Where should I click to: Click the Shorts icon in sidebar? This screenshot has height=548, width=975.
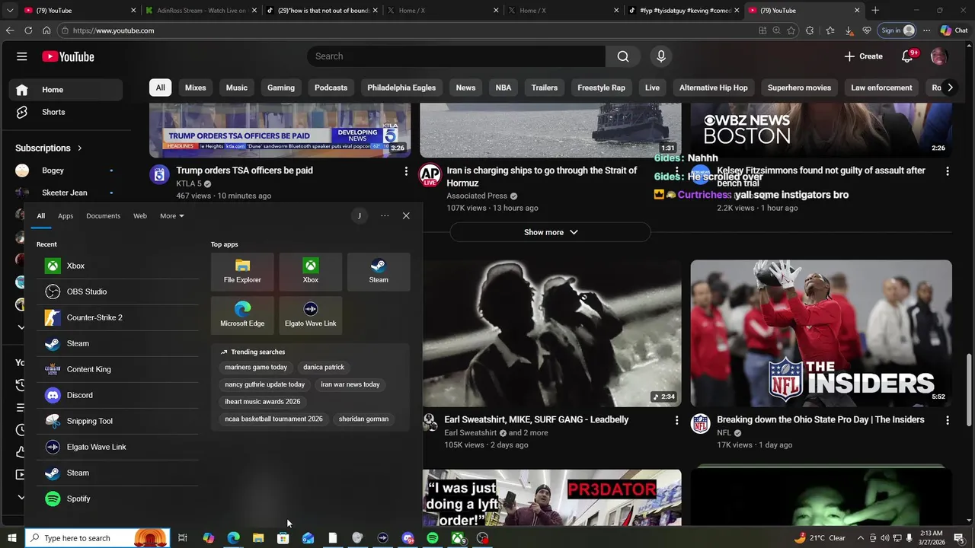[22, 112]
